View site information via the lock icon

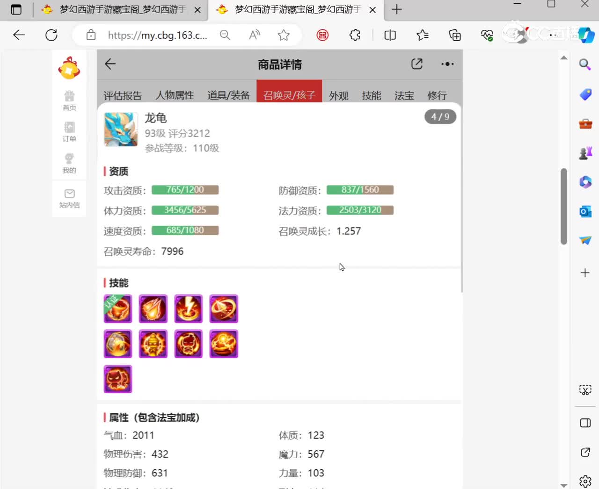click(x=91, y=35)
